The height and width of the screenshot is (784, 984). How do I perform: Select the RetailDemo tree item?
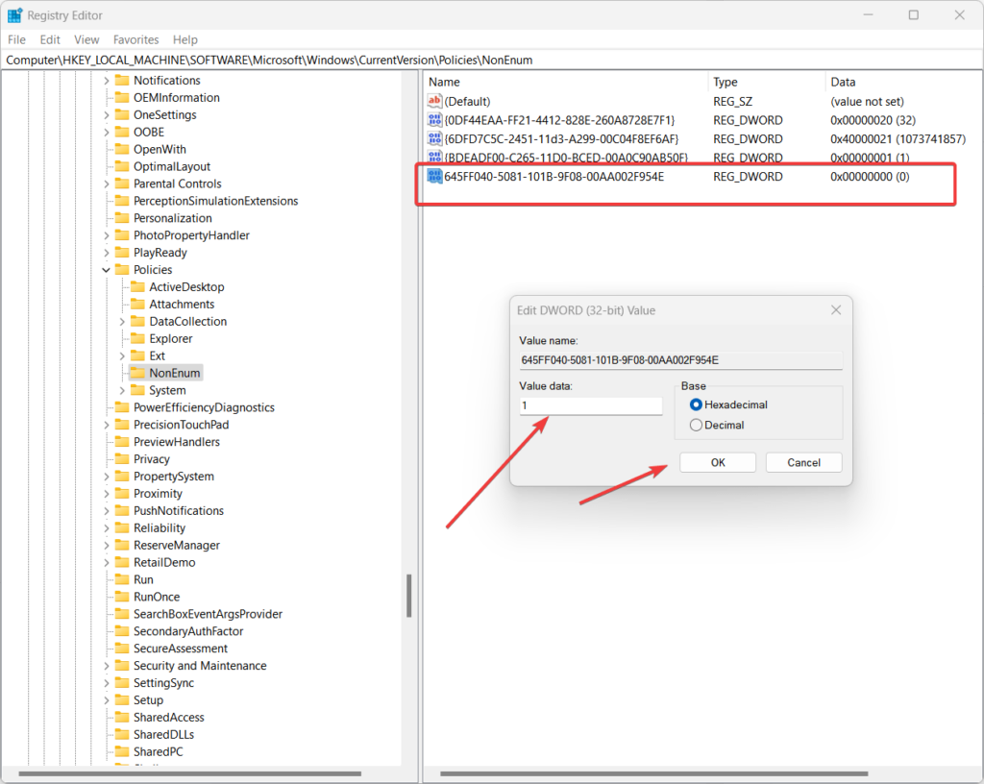coord(163,562)
